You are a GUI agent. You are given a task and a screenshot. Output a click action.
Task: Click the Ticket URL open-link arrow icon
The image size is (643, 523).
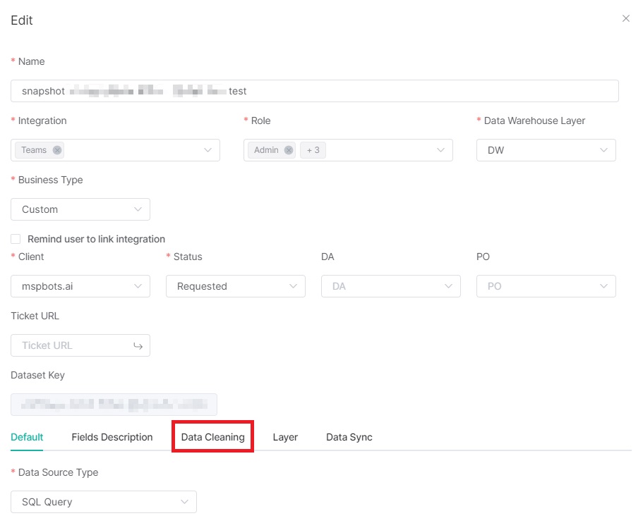coord(138,345)
